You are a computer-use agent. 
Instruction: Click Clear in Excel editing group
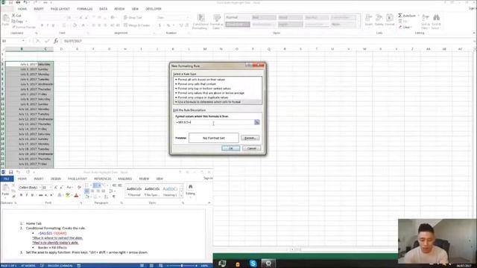tap(405, 27)
